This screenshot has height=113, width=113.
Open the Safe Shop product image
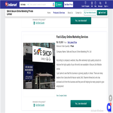click(x=39, y=66)
